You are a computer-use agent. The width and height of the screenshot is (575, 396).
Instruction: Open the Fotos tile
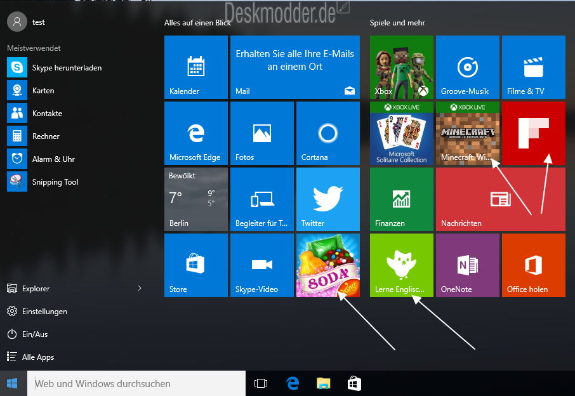click(x=262, y=133)
